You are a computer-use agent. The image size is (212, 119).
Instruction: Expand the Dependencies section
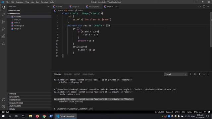point(29,100)
